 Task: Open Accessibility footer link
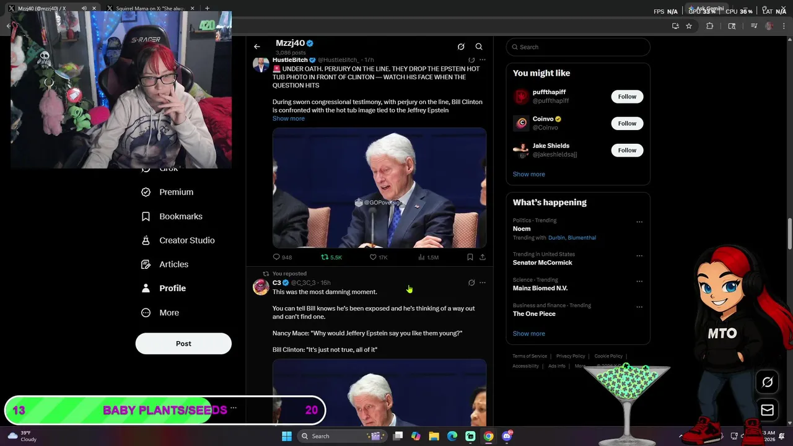[x=525, y=366]
